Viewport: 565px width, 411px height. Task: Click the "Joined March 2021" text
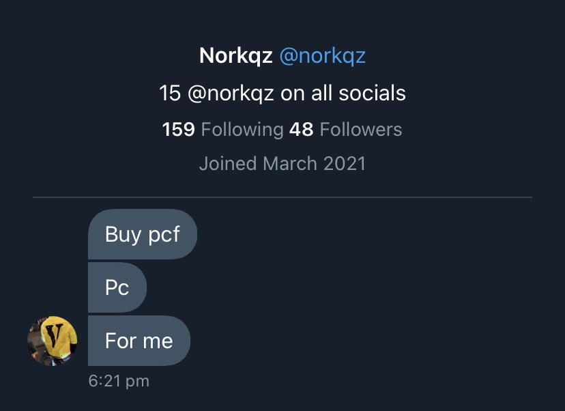[282, 164]
